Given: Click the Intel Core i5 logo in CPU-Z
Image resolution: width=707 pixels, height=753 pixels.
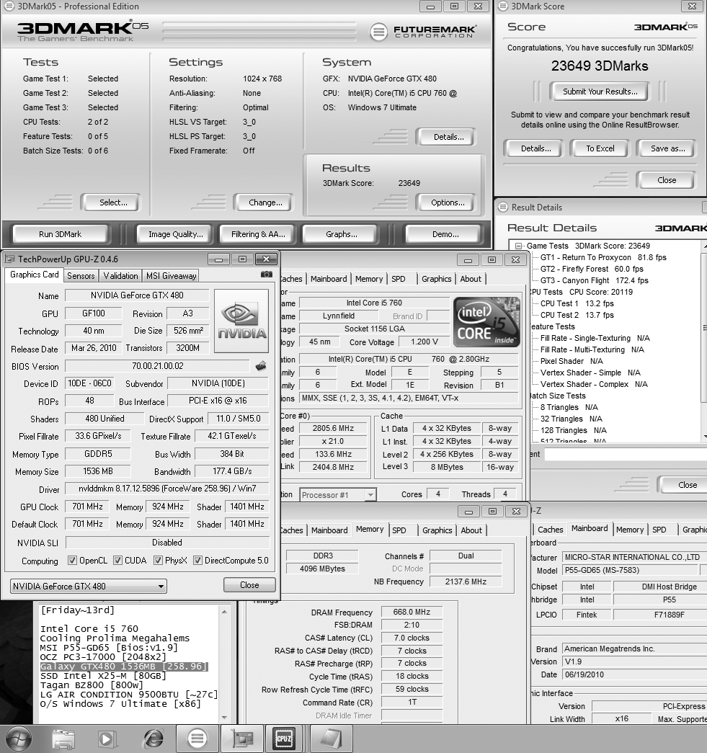Looking at the screenshot, I should [x=486, y=322].
